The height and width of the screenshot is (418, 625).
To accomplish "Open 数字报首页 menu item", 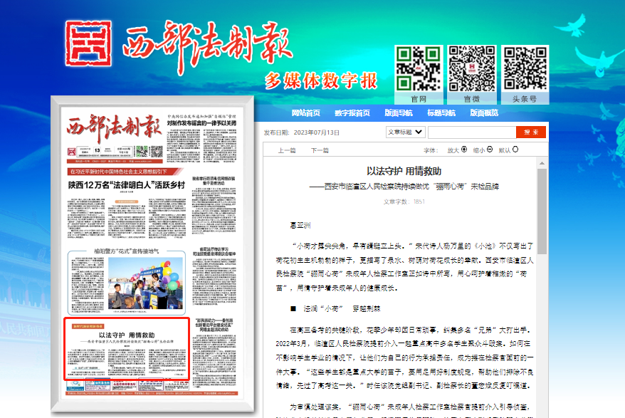I will pos(352,113).
